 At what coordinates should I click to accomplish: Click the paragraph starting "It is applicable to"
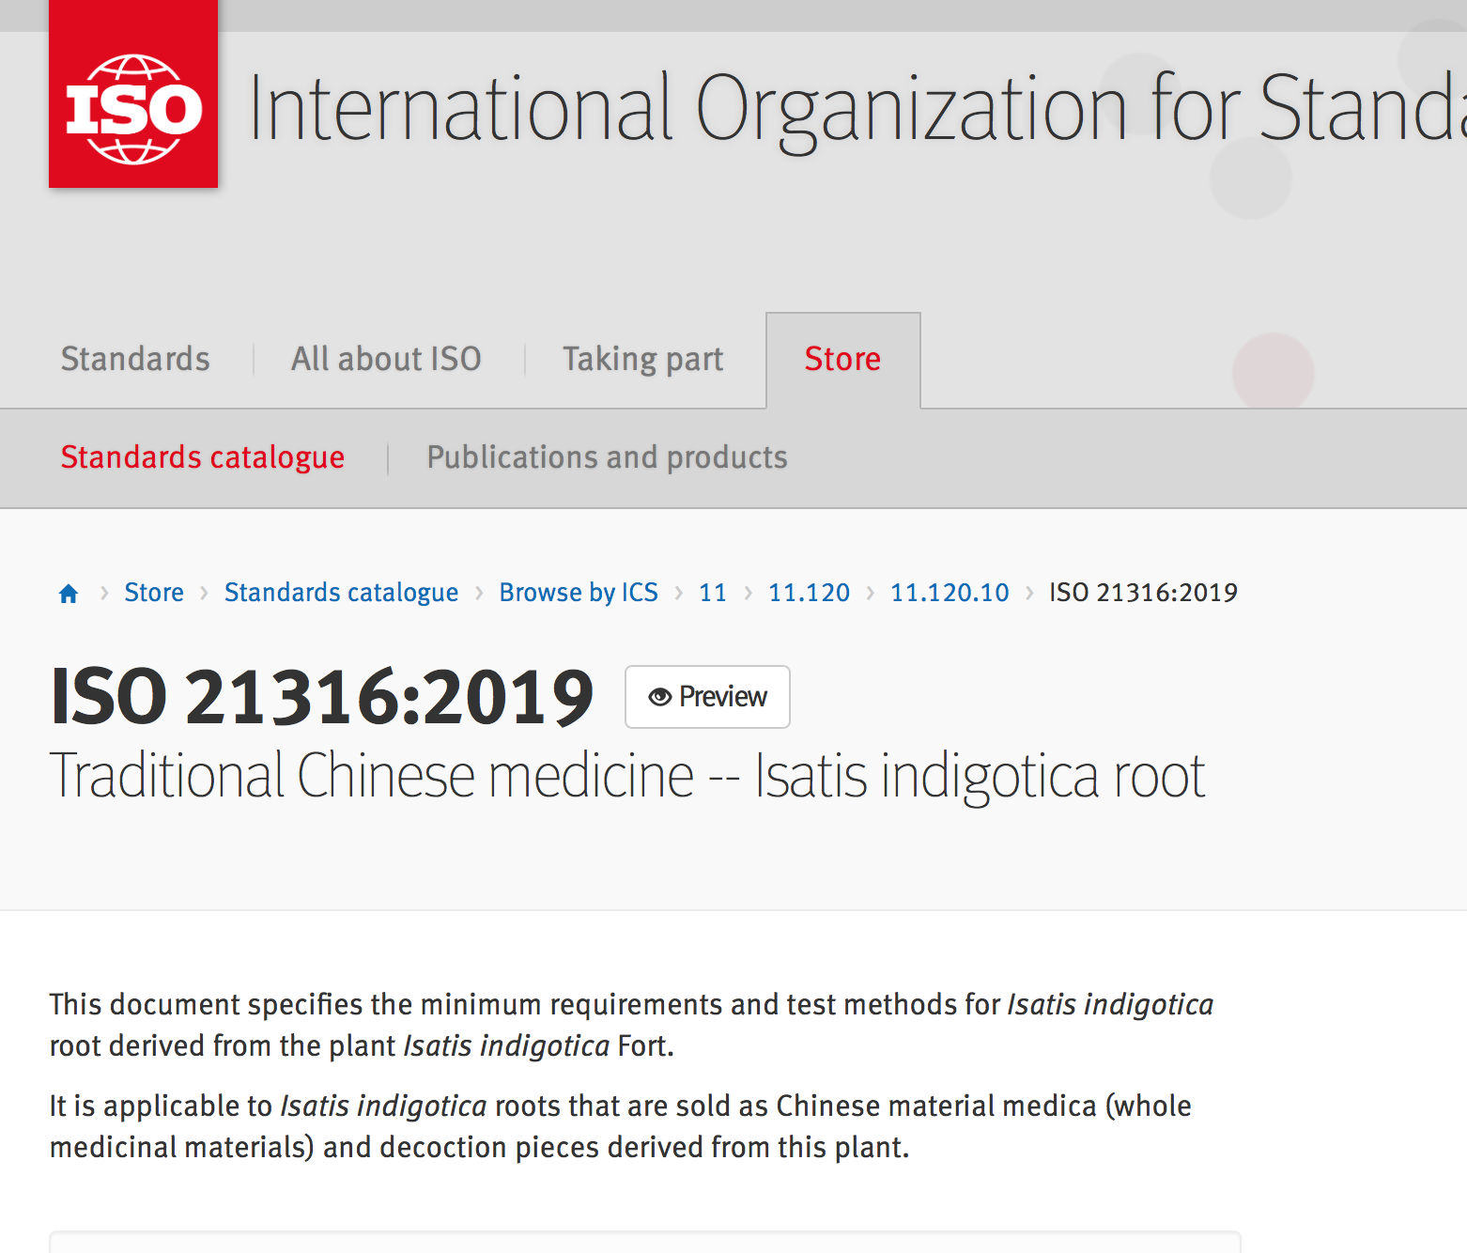tap(620, 1126)
